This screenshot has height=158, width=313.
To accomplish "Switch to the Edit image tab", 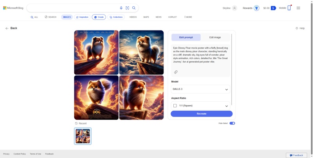I will [x=215, y=37].
